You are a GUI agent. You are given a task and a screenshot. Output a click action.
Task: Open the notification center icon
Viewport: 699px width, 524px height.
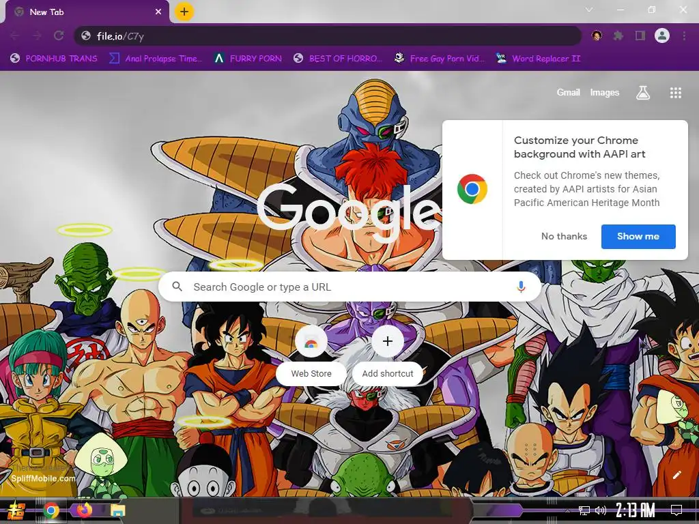[676, 510]
